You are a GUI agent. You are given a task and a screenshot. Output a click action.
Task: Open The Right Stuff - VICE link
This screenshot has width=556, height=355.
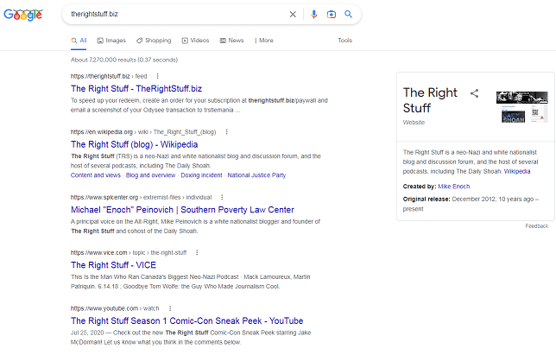[x=113, y=265]
